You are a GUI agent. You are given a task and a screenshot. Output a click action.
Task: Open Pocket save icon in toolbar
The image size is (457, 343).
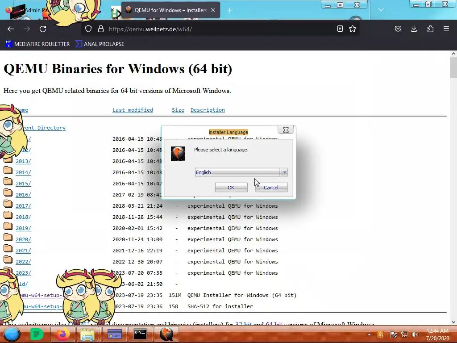tap(398, 29)
